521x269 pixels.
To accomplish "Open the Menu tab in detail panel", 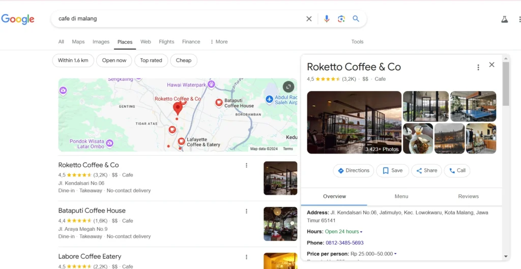I will point(401,197).
